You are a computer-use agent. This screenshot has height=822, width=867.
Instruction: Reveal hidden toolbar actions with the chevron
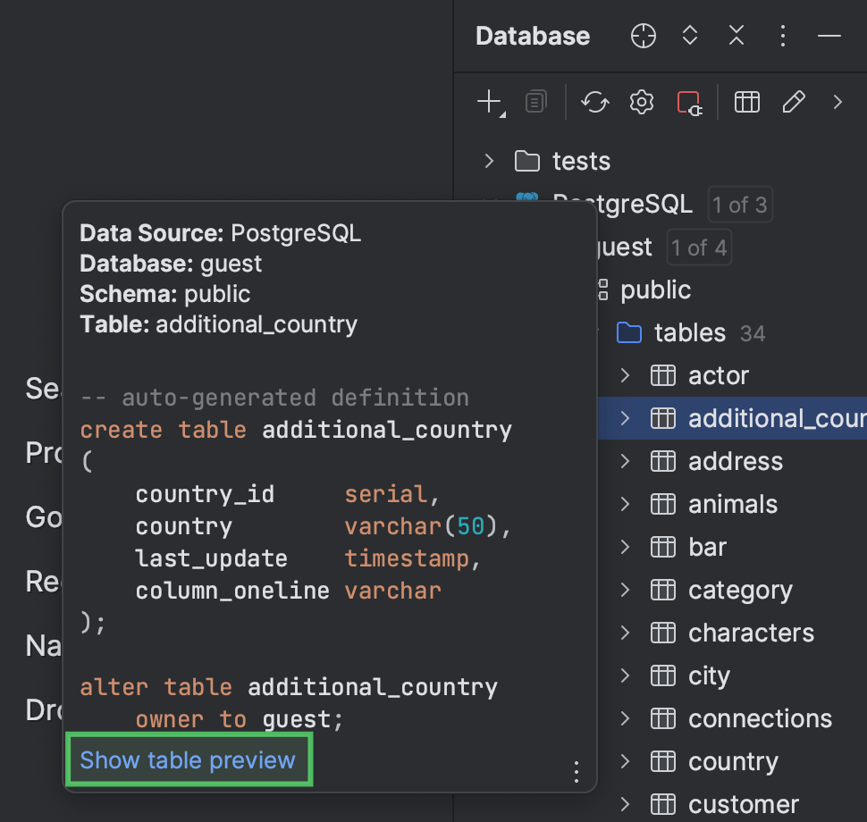[x=838, y=101]
